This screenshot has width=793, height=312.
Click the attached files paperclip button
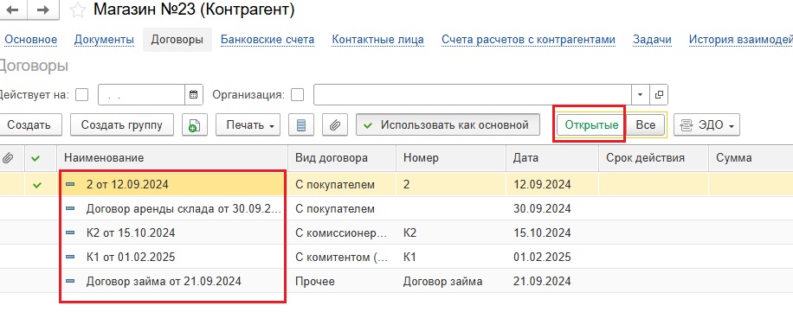[334, 125]
